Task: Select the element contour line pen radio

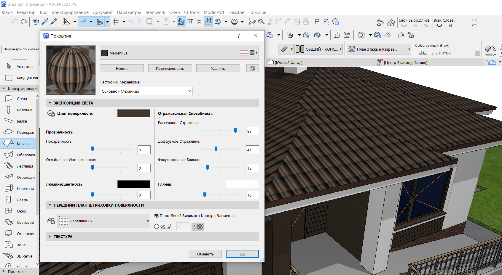Action: [157, 216]
